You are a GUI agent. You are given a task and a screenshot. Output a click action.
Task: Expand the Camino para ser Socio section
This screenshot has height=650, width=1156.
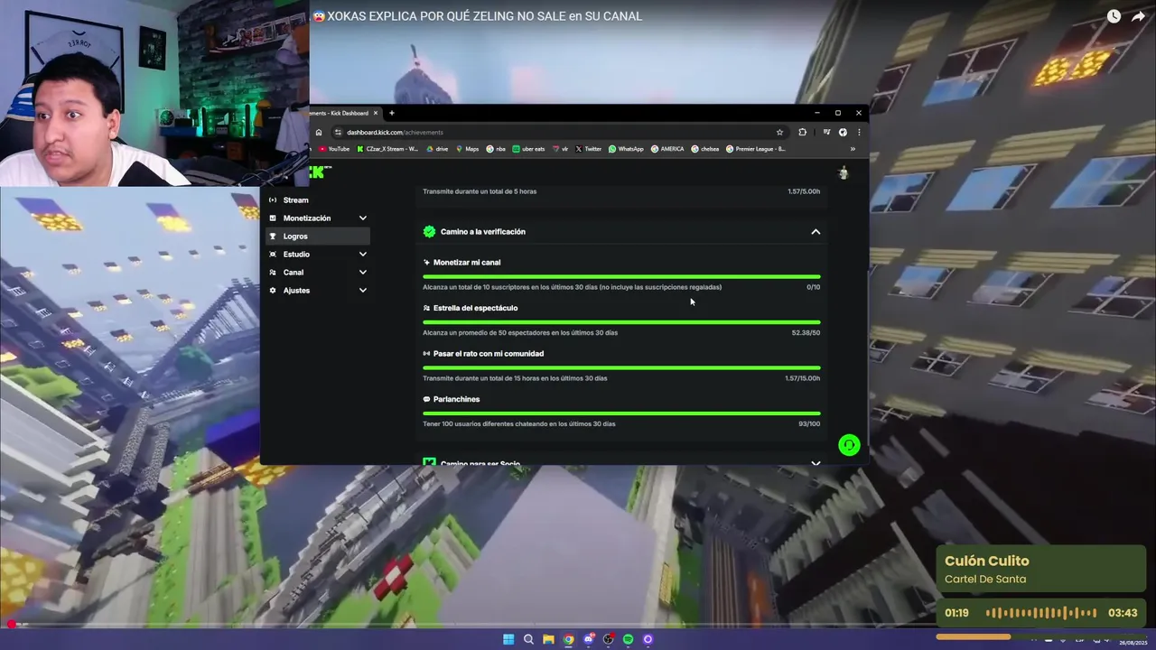816,463
